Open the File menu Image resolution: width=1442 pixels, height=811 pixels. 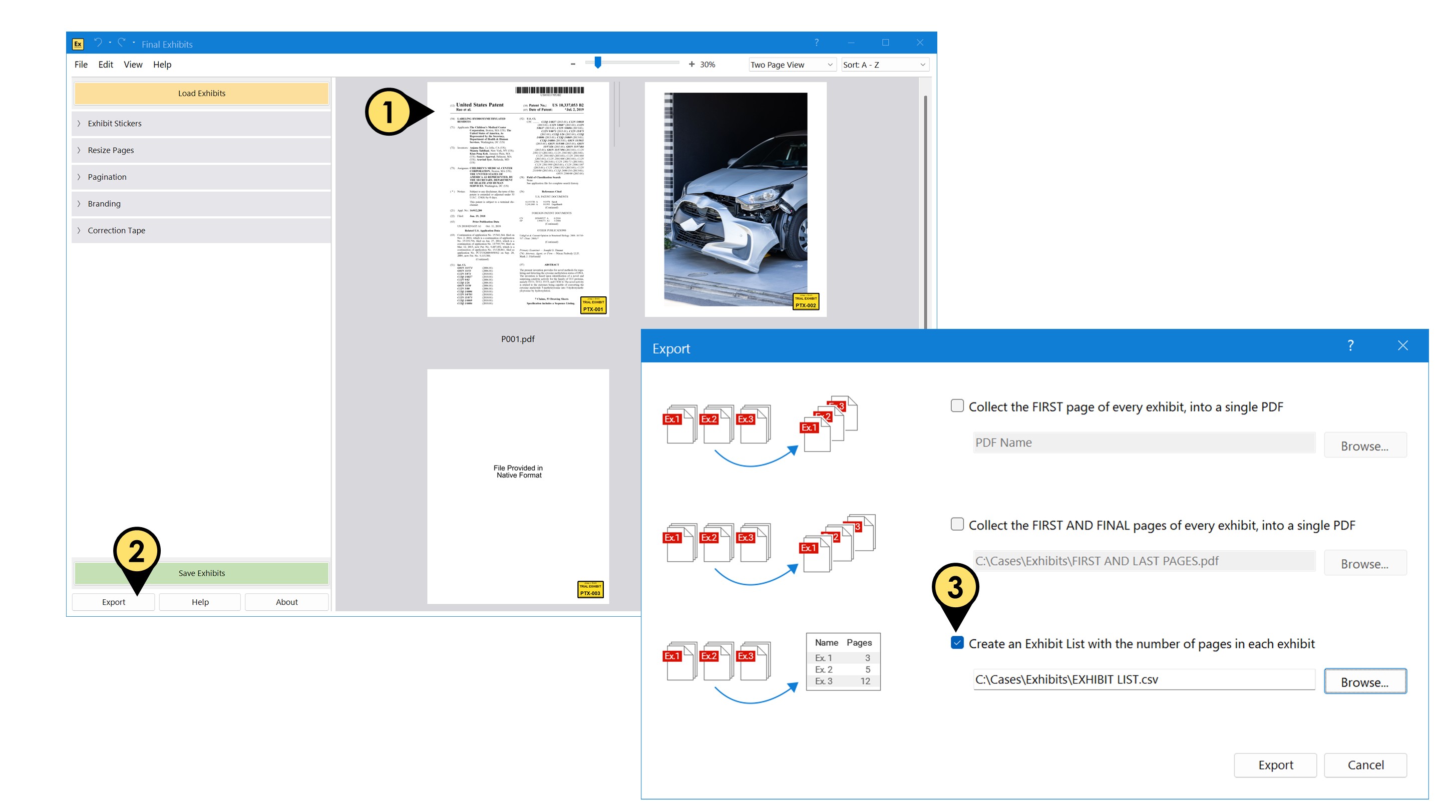pyautogui.click(x=80, y=65)
